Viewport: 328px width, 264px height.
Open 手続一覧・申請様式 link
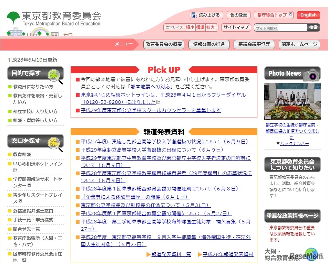[x=33, y=220]
